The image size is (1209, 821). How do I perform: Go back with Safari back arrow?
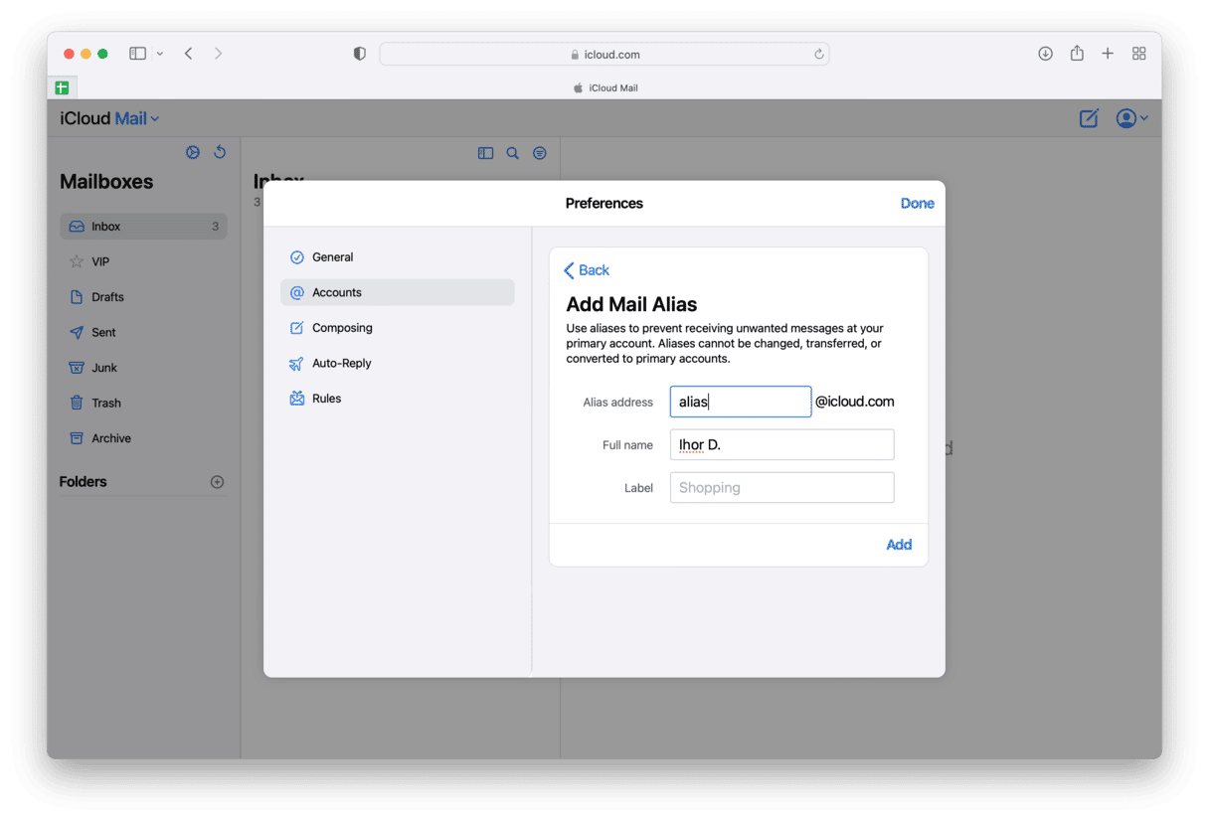[x=188, y=54]
